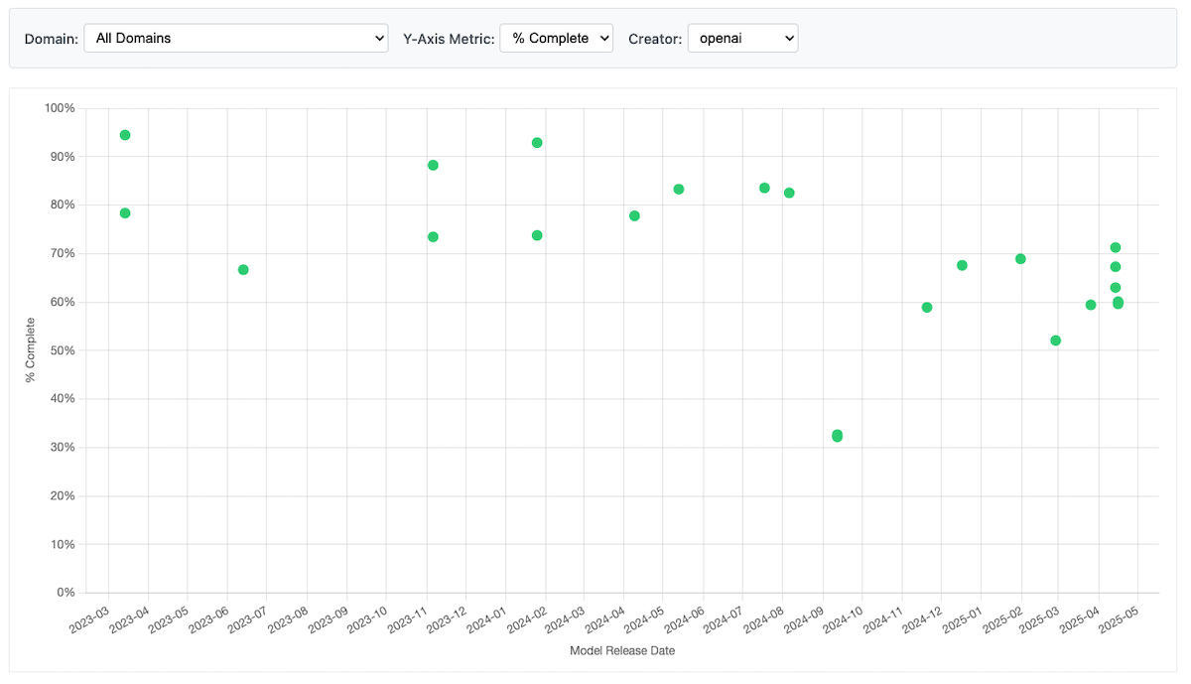Select the November 2023 point near 88%
This screenshot has height=684, width=1191.
pyautogui.click(x=433, y=165)
